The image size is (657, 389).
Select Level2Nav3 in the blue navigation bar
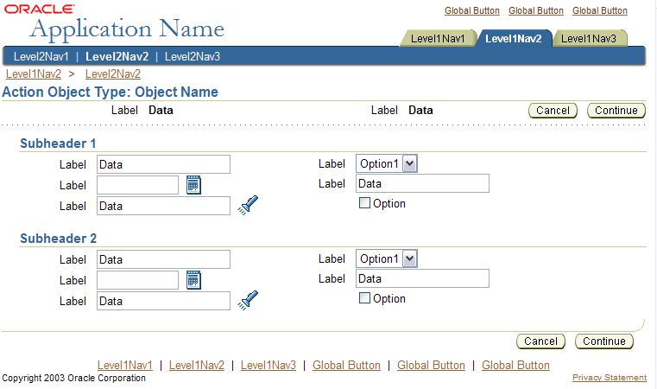(x=193, y=57)
